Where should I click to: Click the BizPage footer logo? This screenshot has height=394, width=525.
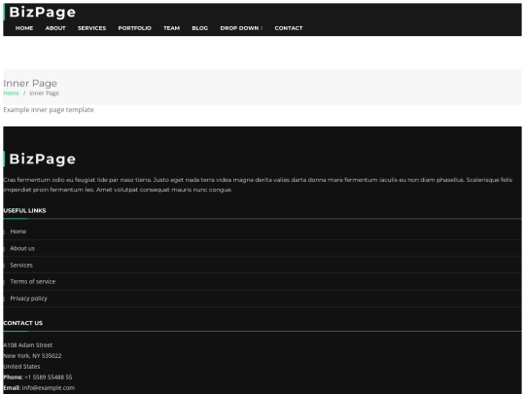click(x=42, y=159)
